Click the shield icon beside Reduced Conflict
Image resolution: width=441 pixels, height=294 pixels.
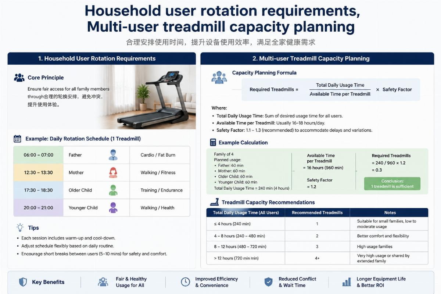[269, 282]
